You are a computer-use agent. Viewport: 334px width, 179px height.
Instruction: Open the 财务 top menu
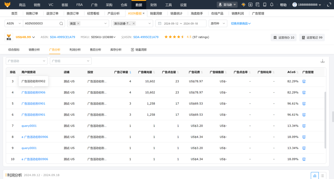(x=154, y=5)
